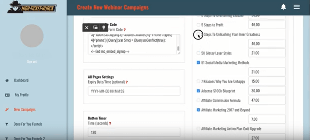Check Affiliate Marketing Action Plan Gold Upgrade
The image size is (310, 140).
pyautogui.click(x=198, y=129)
